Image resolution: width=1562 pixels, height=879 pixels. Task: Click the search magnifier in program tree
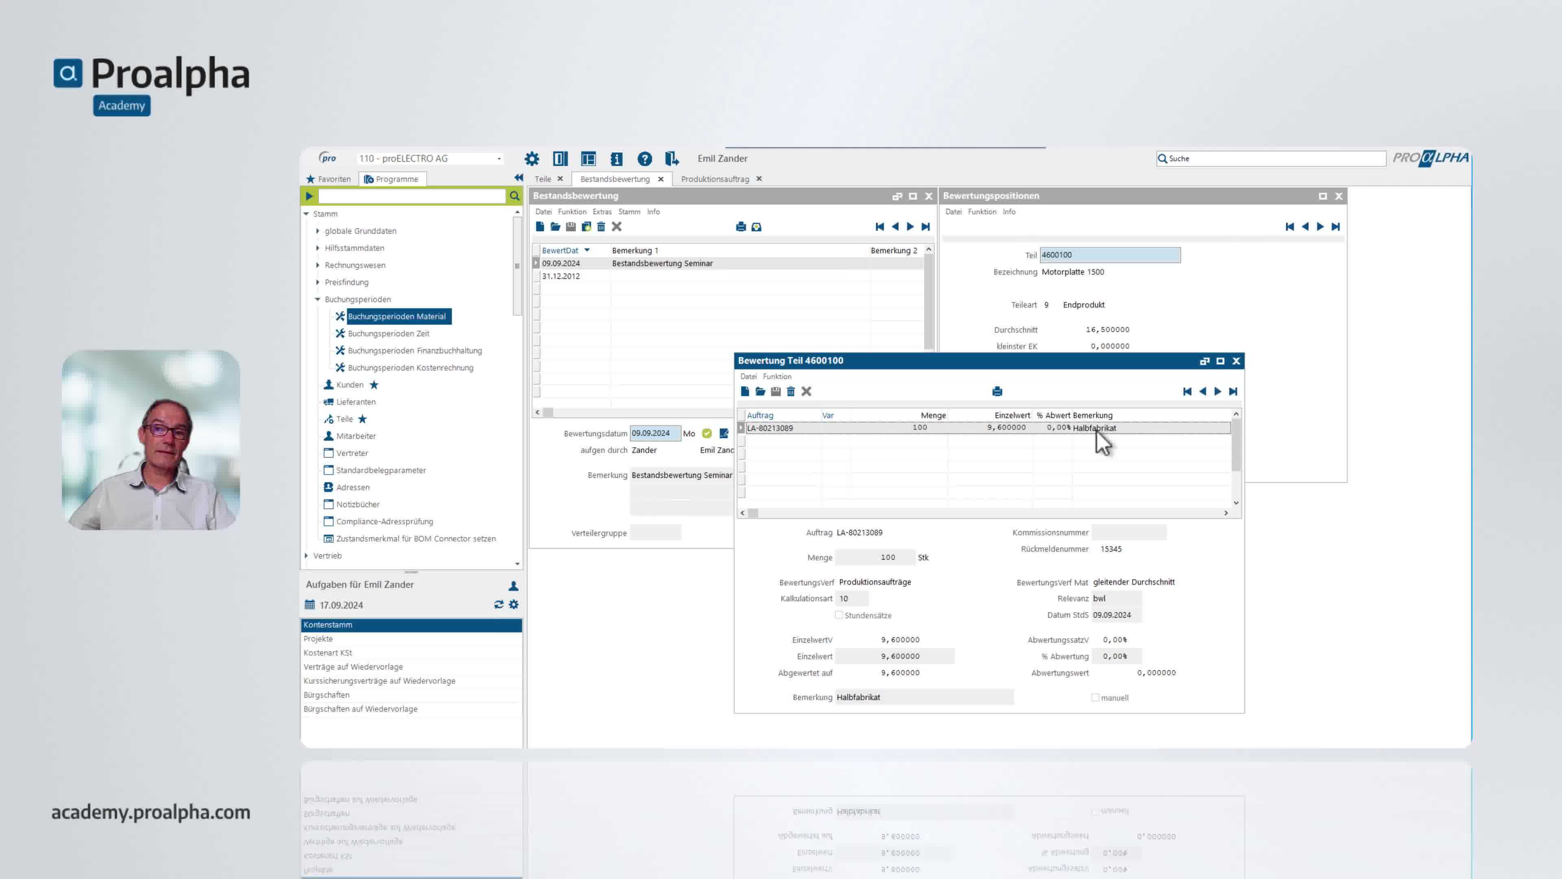click(514, 196)
